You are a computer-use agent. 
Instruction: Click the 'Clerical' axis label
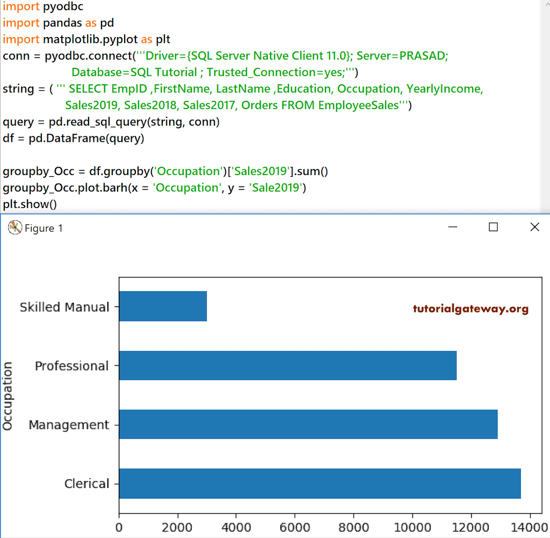[87, 484]
